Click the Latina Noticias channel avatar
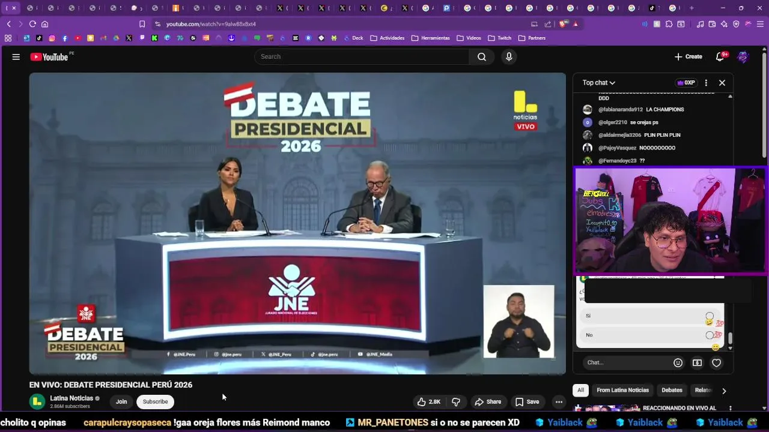Screen dimensions: 769x432 coord(37,401)
